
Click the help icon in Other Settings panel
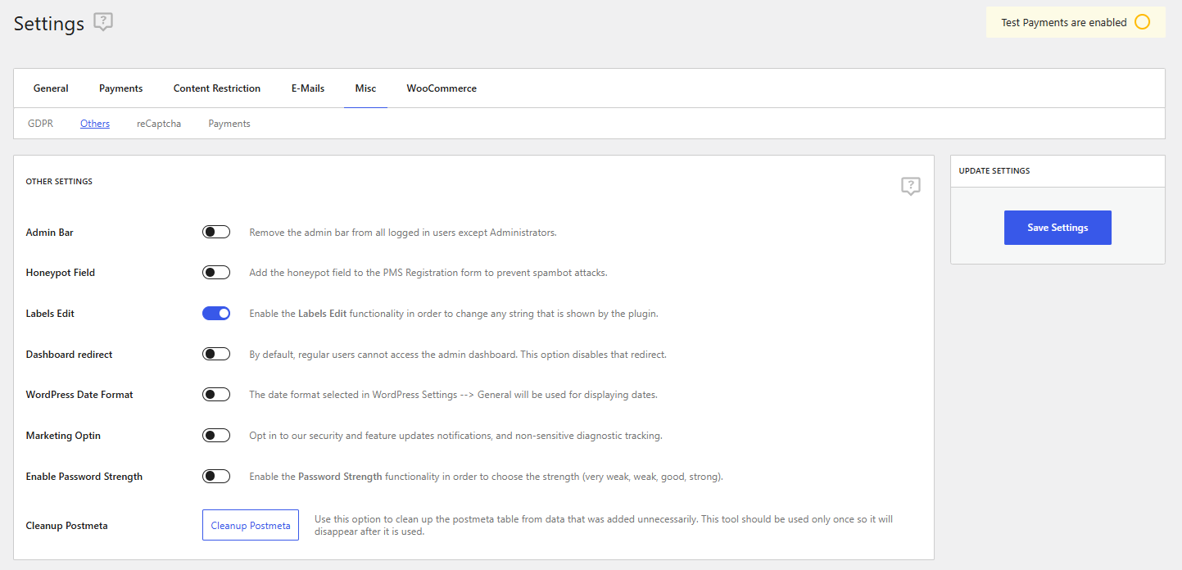click(910, 186)
